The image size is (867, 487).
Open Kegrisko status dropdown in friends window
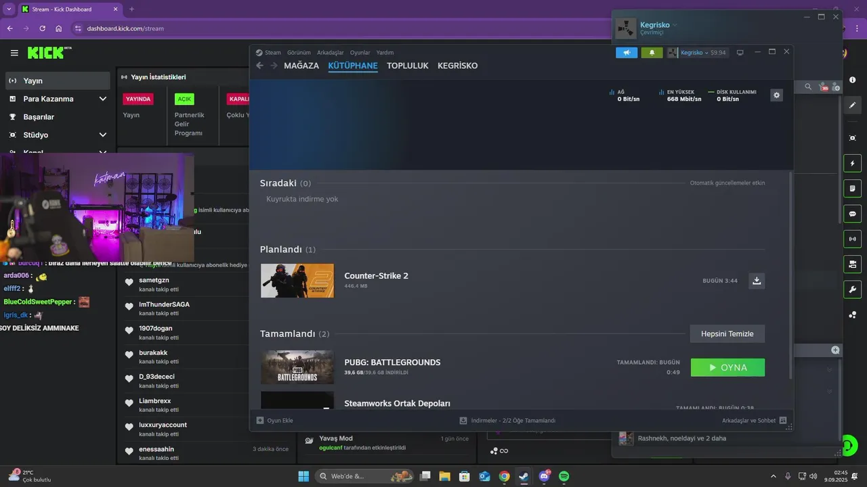point(675,25)
